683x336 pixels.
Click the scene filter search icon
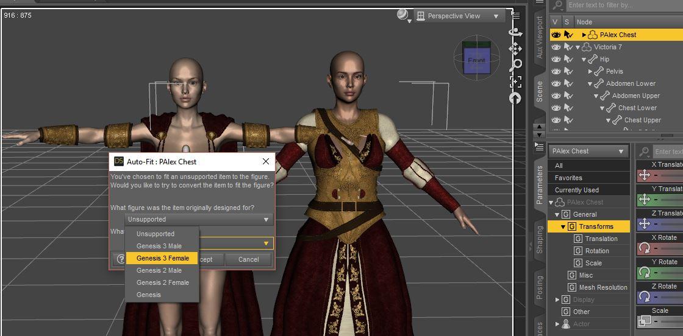tap(557, 5)
